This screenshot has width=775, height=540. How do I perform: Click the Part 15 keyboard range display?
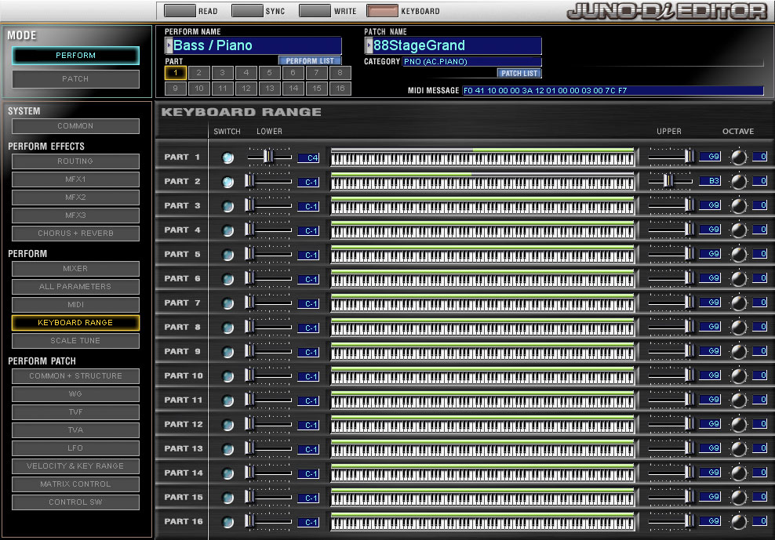(482, 497)
